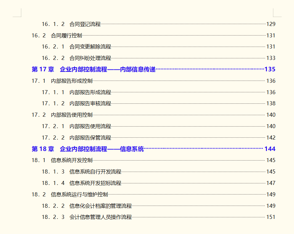Click page number 142
Viewport: 294px width, 234px height.
click(271, 138)
